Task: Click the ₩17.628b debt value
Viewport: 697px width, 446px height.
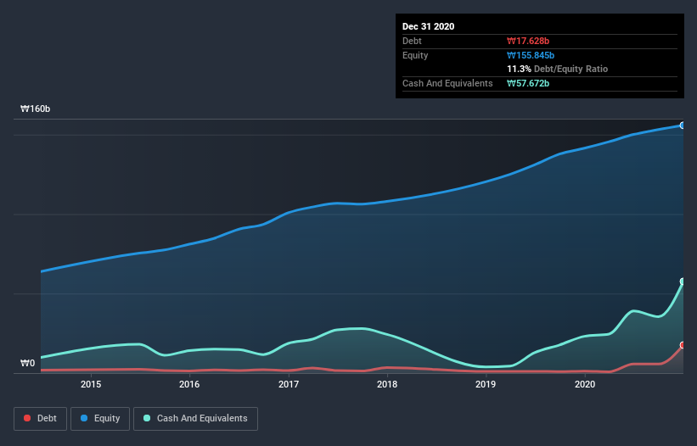Action: click(x=528, y=41)
